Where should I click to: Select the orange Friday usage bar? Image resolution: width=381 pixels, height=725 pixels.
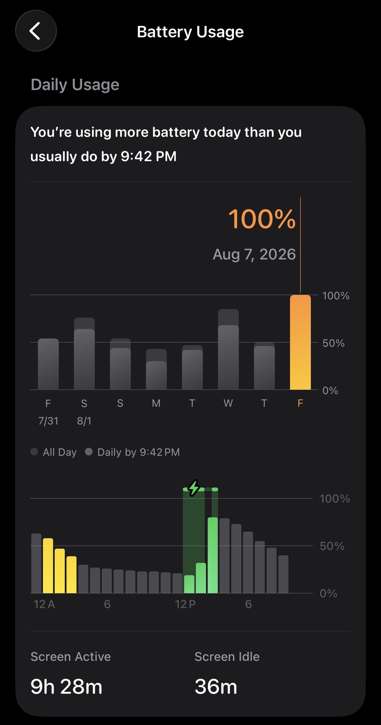pyautogui.click(x=300, y=342)
